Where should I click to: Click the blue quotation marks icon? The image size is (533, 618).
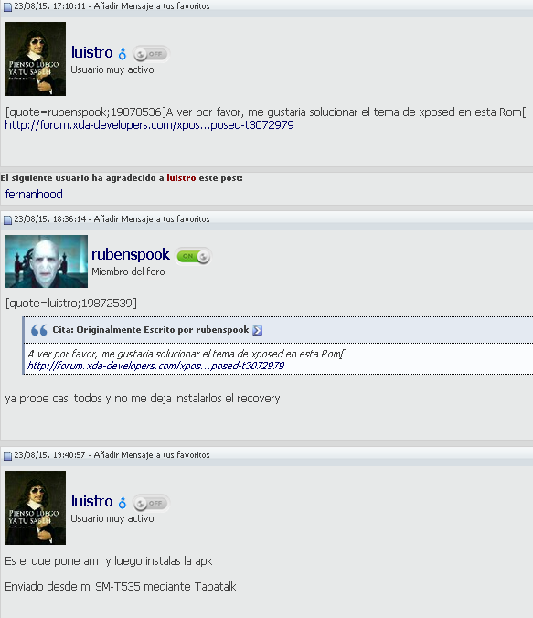[x=39, y=330]
